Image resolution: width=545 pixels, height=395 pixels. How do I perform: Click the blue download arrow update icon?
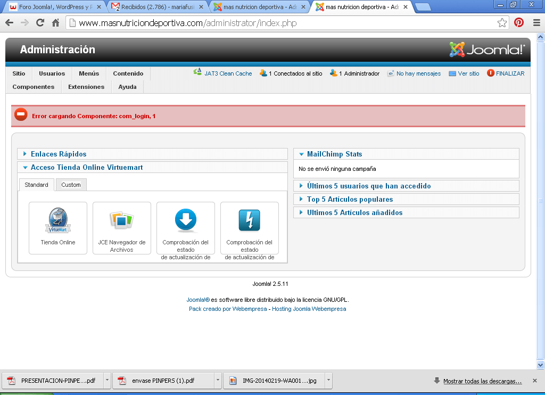(x=186, y=220)
